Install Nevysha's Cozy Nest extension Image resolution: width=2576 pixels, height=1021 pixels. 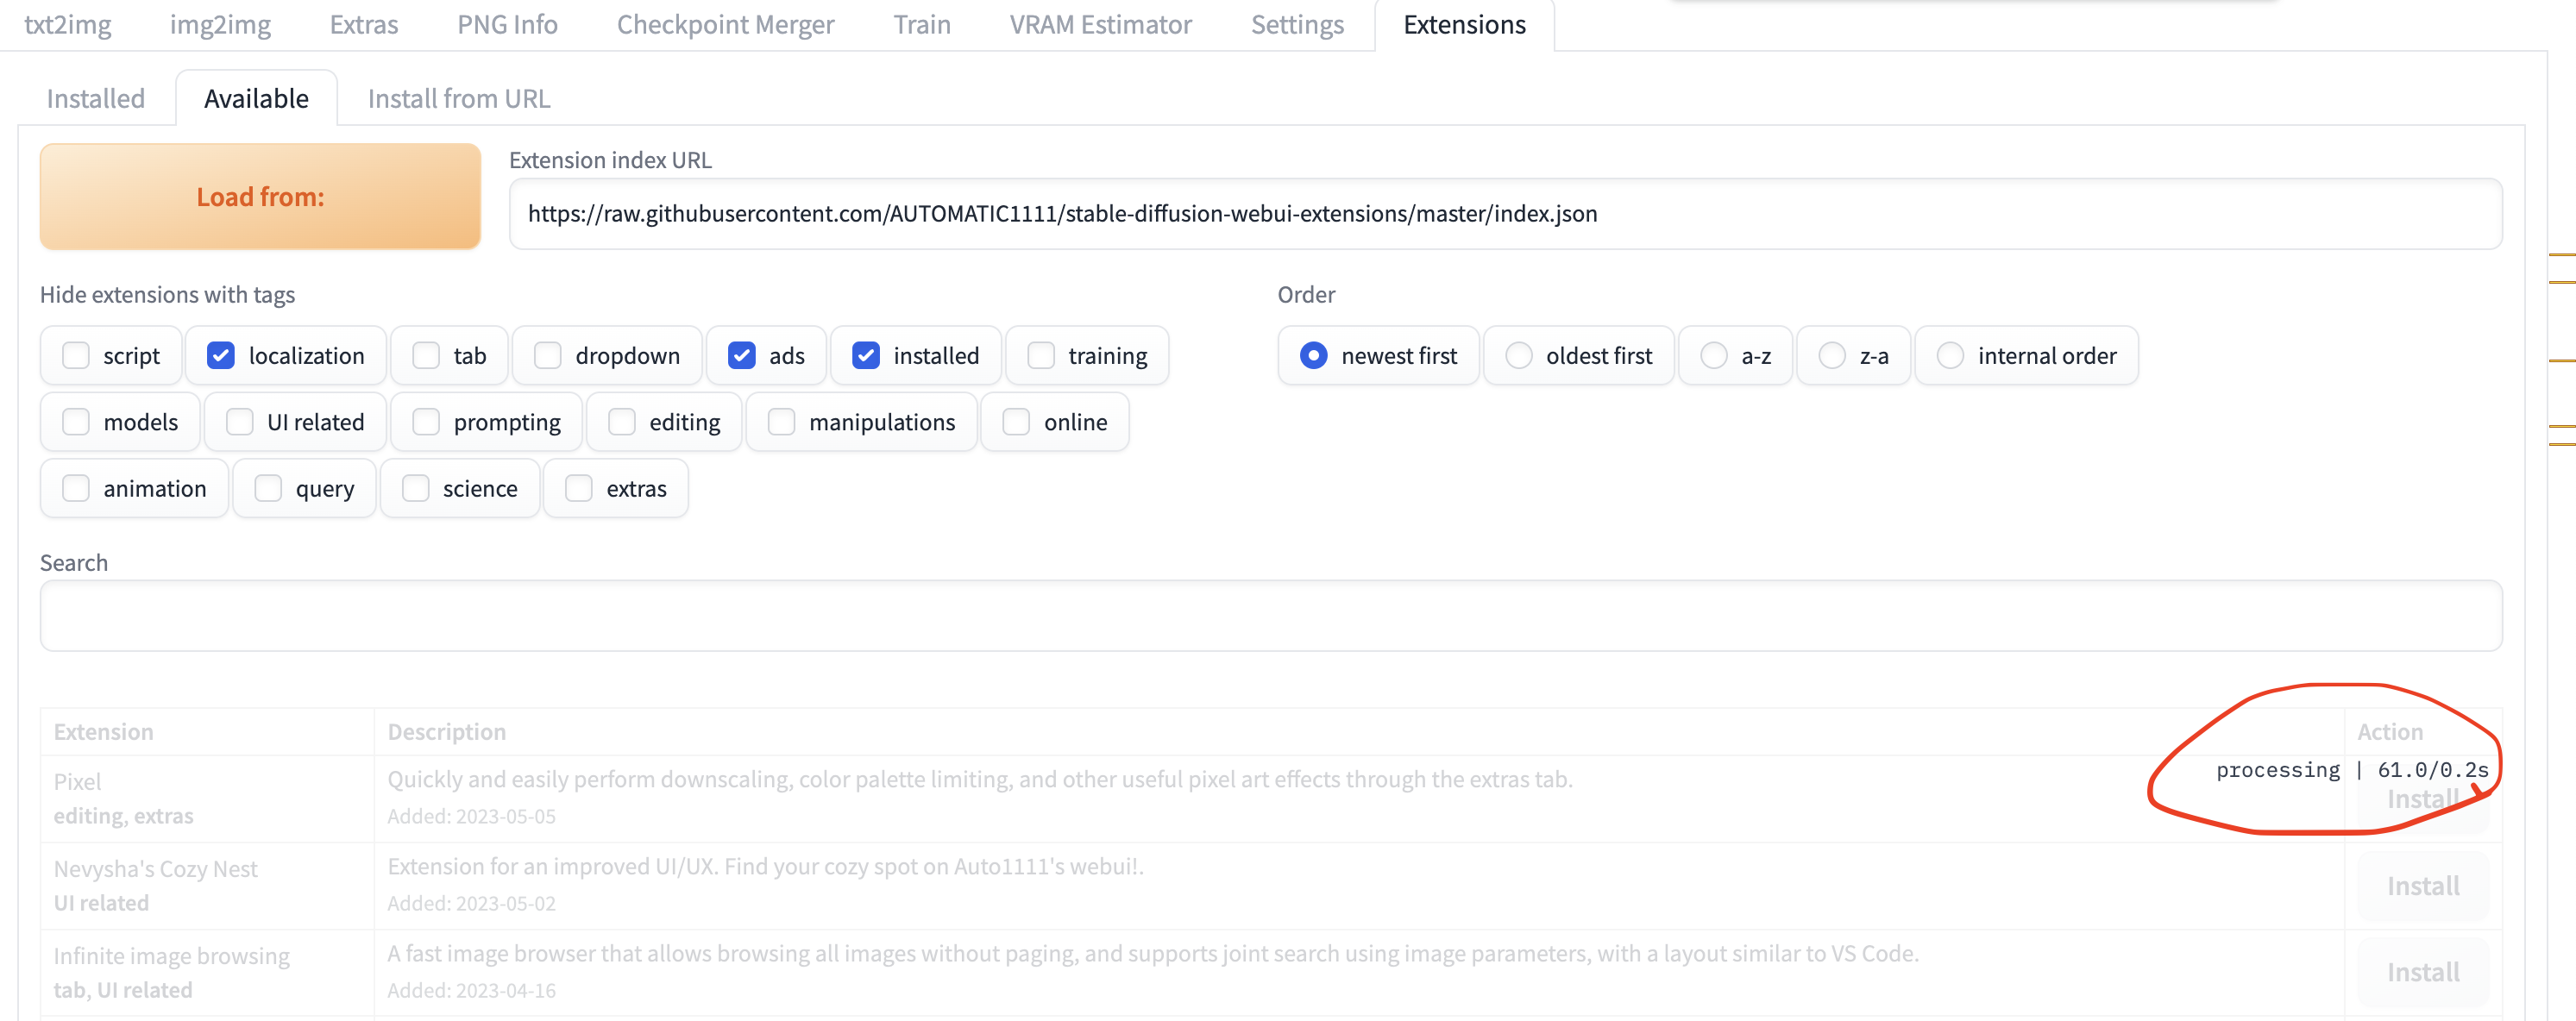pos(2422,886)
